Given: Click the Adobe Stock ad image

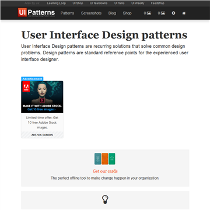Looking at the screenshot, I should [42, 97].
